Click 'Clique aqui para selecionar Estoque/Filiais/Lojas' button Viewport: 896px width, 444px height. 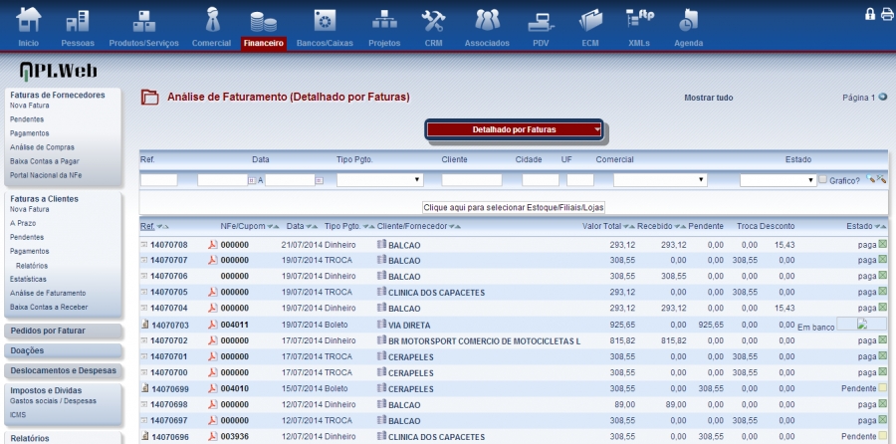point(514,207)
